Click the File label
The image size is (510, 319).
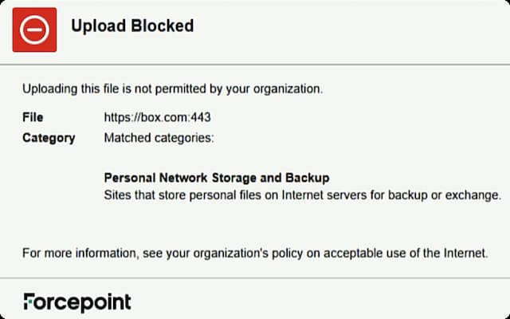pyautogui.click(x=33, y=117)
